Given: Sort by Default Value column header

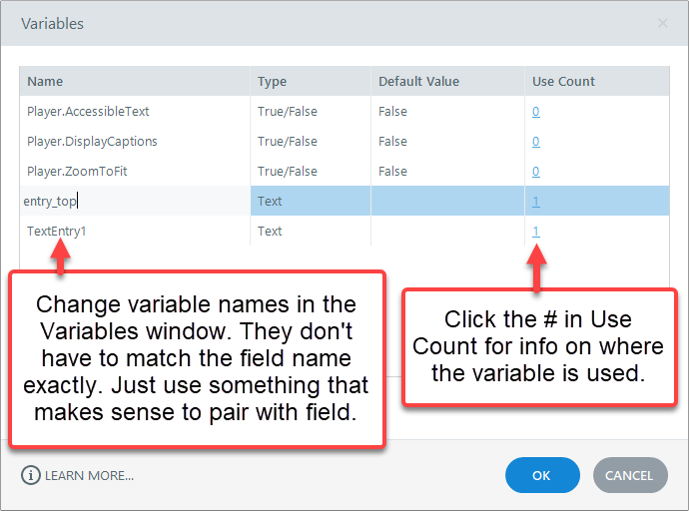Looking at the screenshot, I should 418,82.
